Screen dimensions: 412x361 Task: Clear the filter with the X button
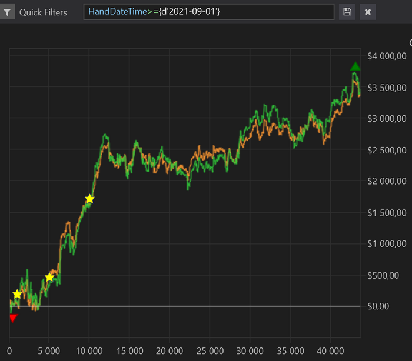368,12
